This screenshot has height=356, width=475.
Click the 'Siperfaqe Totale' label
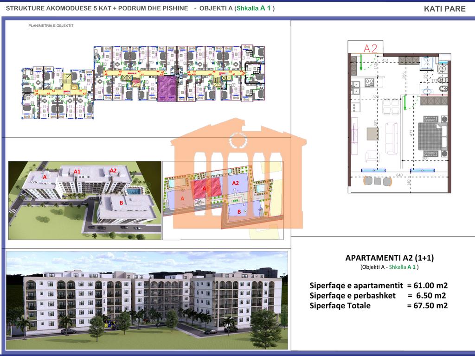pos(340,306)
